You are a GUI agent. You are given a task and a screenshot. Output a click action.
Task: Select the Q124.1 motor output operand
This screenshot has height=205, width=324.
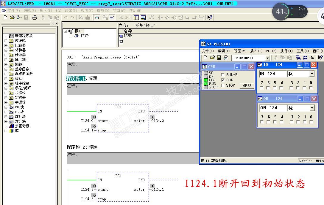[x=158, y=190]
